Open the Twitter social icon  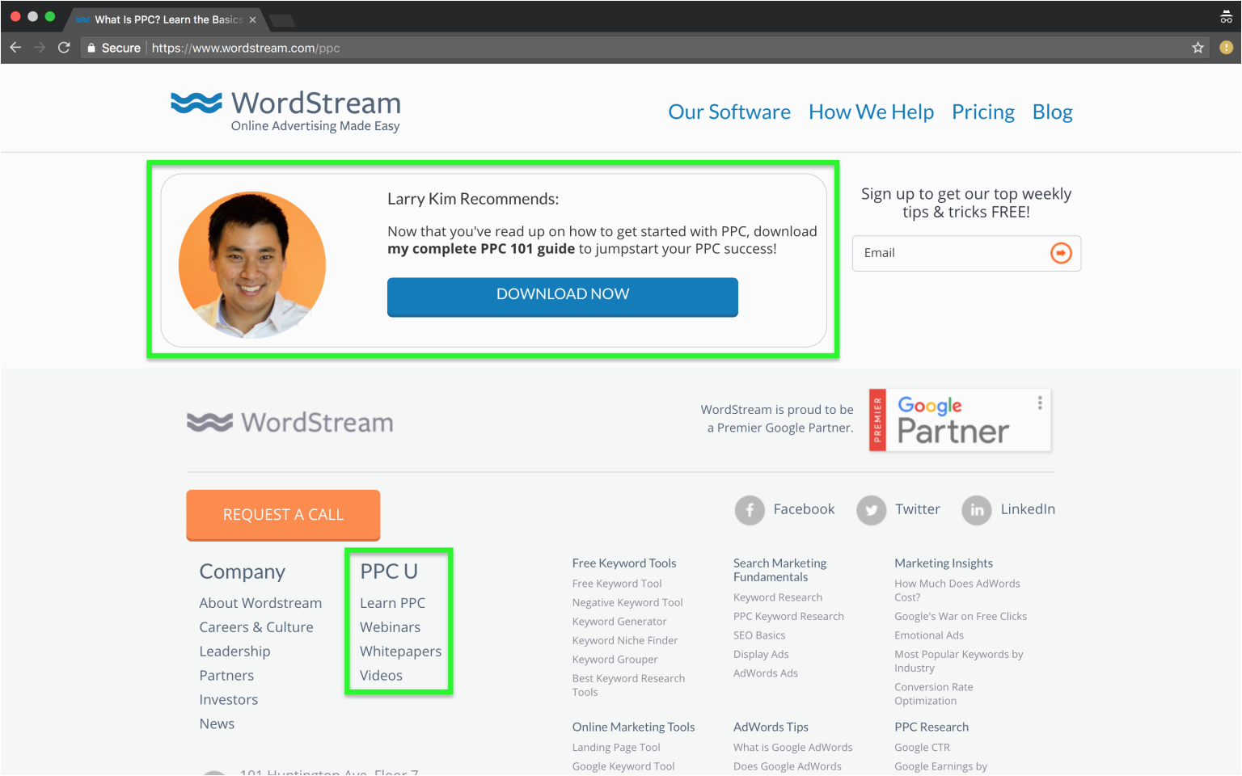tap(871, 510)
